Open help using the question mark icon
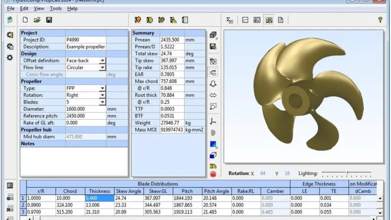The height and width of the screenshot is (220, 391). [x=380, y=20]
